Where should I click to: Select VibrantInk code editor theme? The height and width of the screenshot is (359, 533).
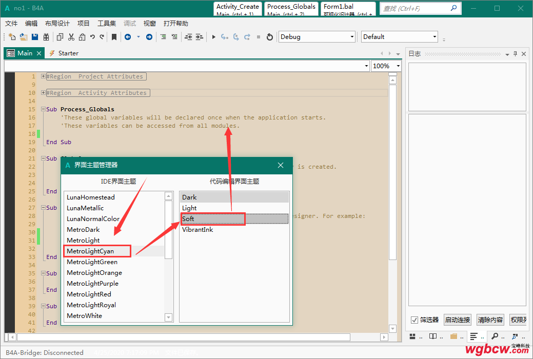pos(234,229)
